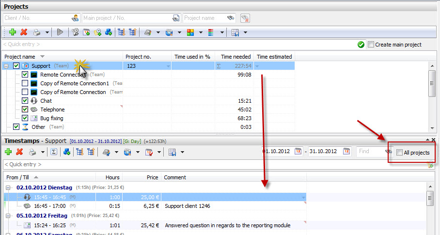The image size is (440, 235).
Task: Open the calendar picker beside 01.10.2012
Action: (x=298, y=152)
